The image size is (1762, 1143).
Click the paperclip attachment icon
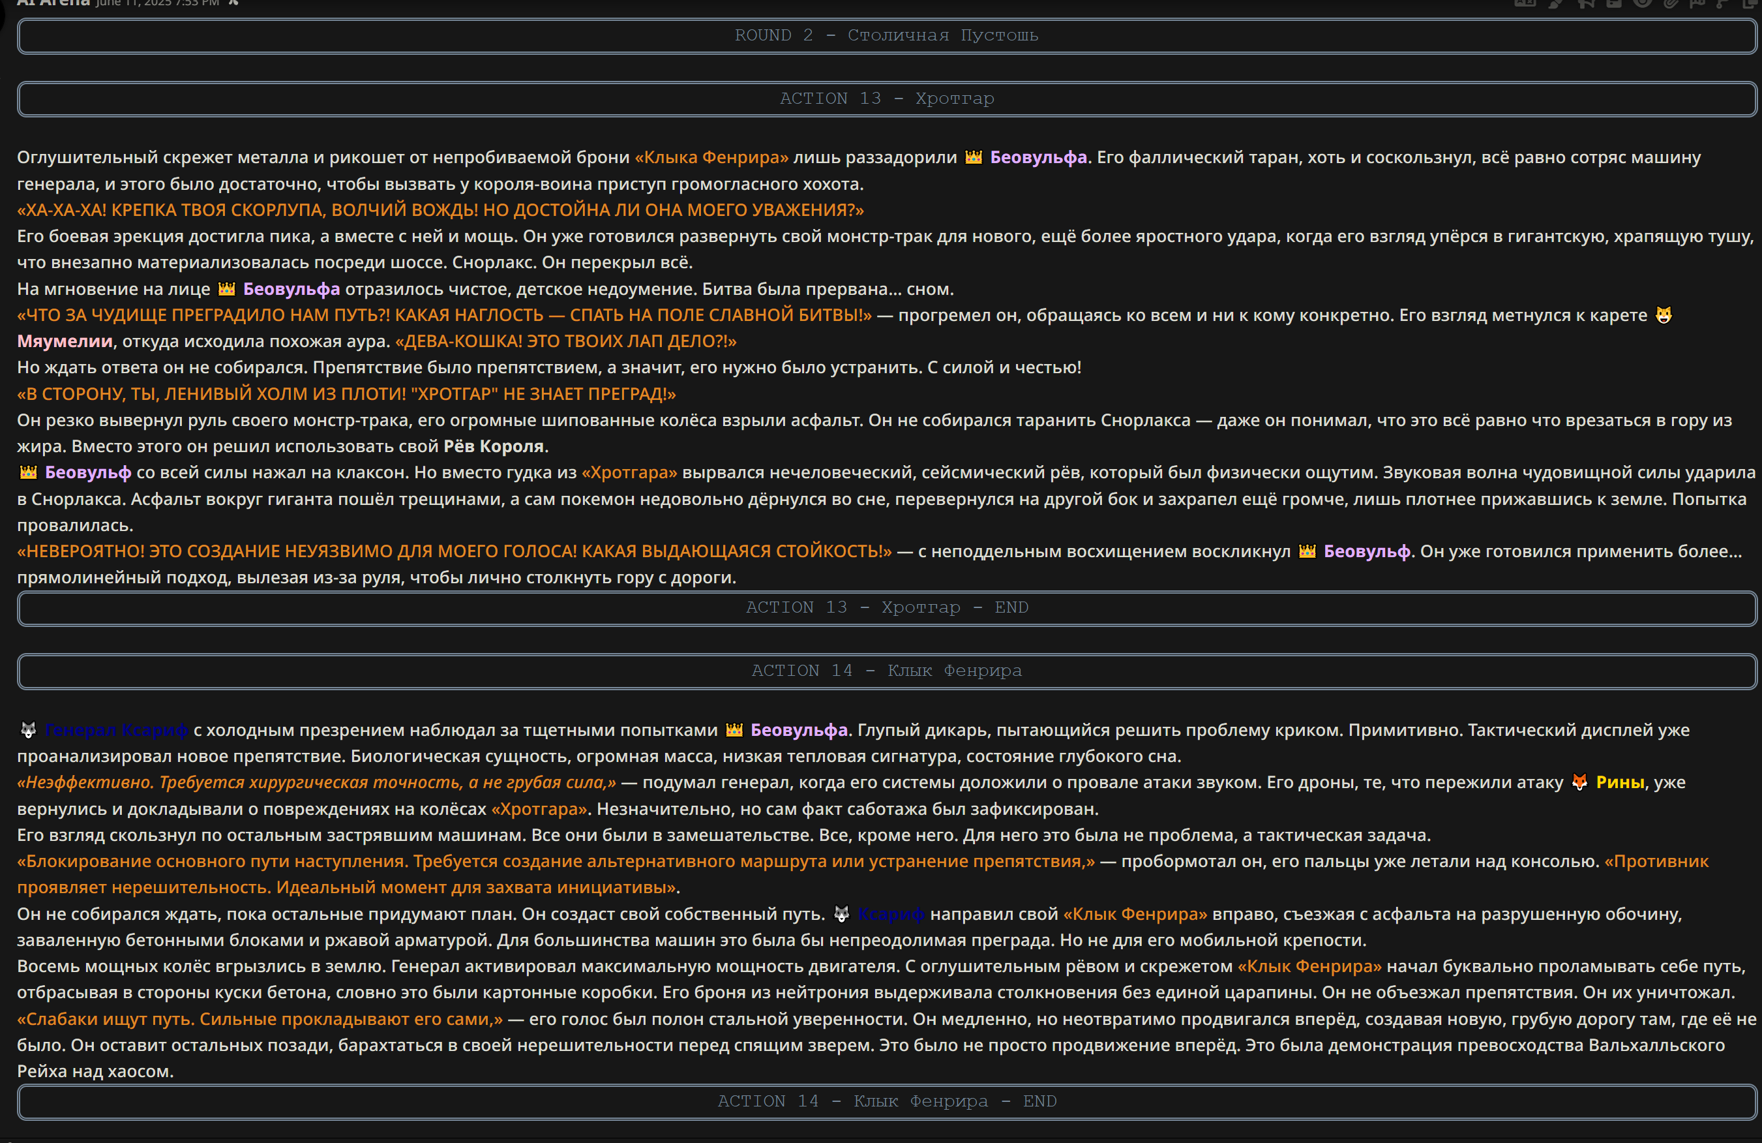coord(1671,4)
